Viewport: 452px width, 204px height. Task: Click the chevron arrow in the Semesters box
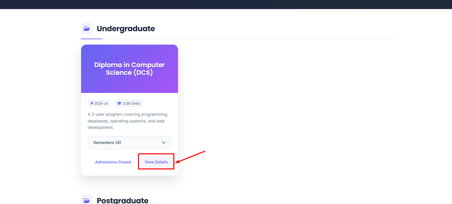tap(164, 143)
